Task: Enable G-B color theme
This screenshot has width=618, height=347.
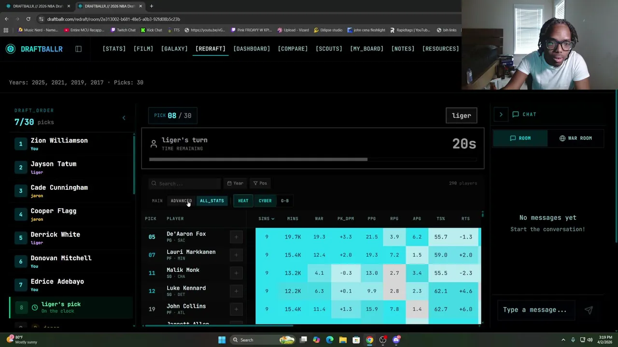Action: pyautogui.click(x=285, y=200)
